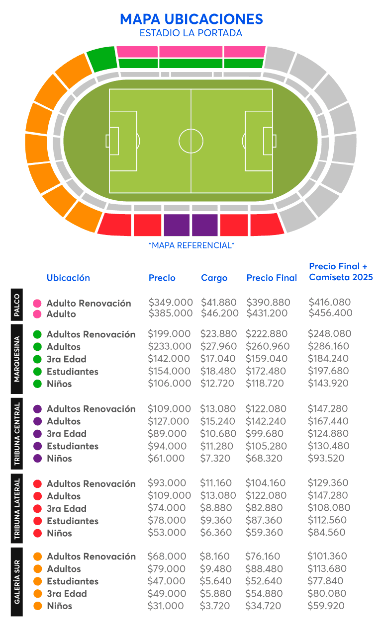Click the *MAPA REFERENCIAL* note below the stadium
This screenshot has height=629, width=382.
tap(191, 245)
